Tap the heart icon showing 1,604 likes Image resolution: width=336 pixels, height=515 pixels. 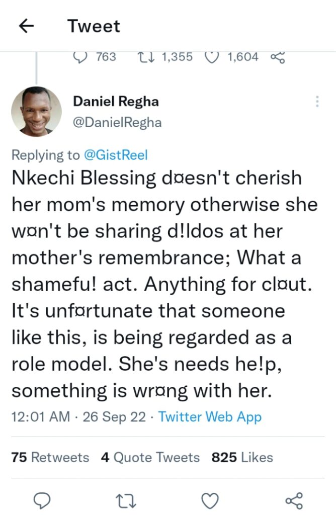coord(212,57)
